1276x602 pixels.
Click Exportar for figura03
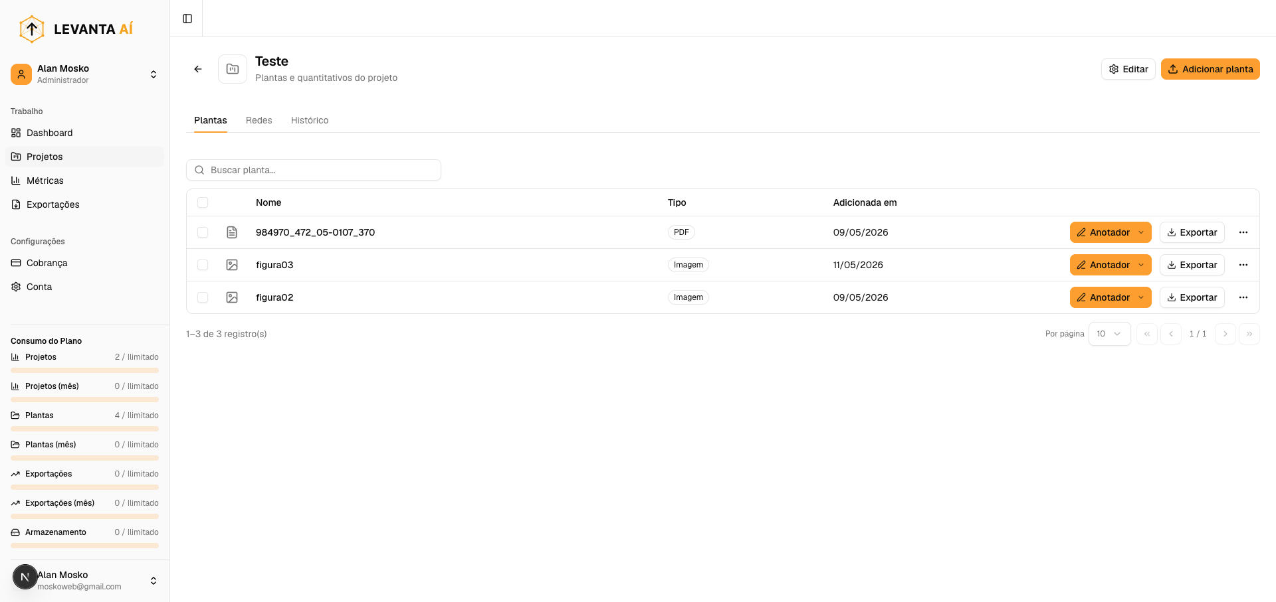point(1192,265)
